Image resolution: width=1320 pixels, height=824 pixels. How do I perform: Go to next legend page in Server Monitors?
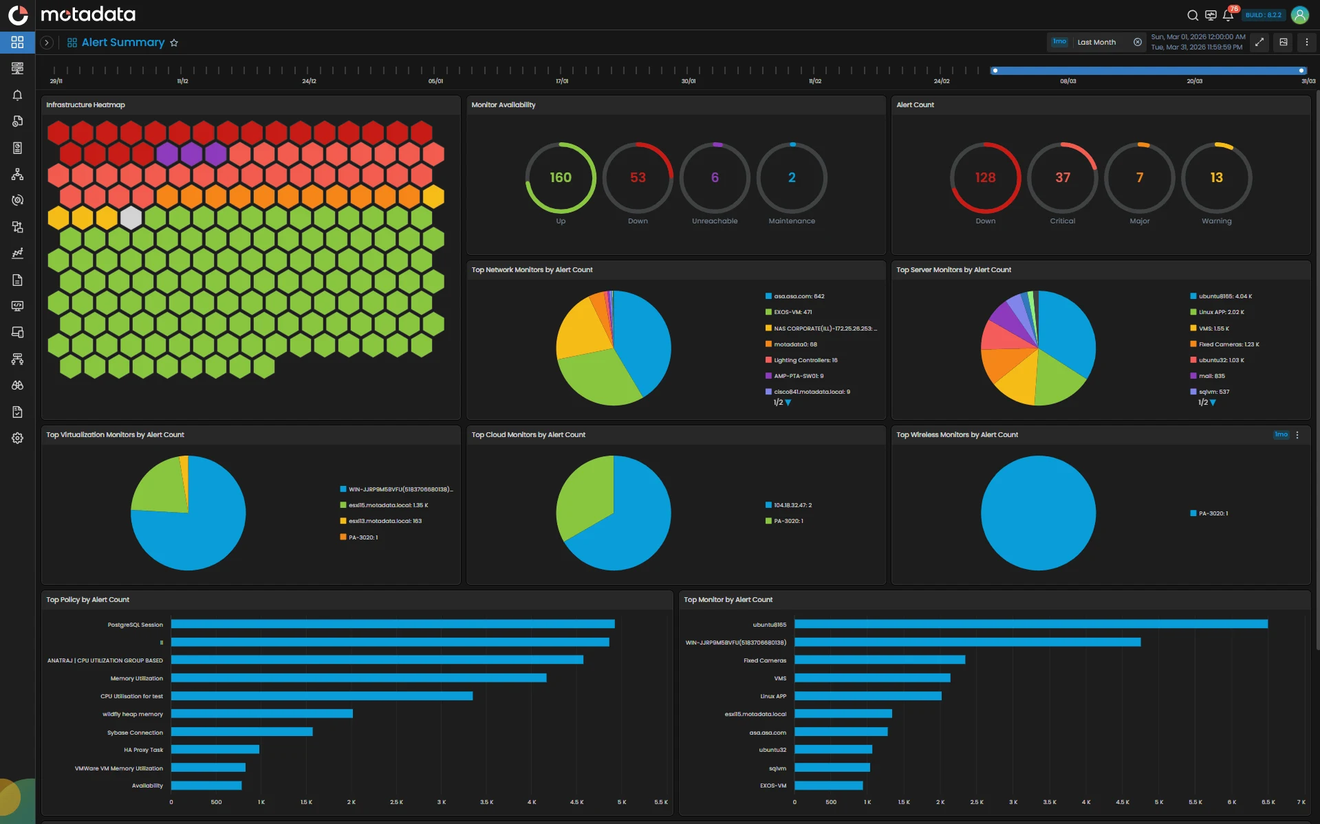[1213, 403]
